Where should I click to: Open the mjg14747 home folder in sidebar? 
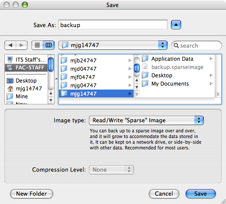pyautogui.click(x=26, y=89)
